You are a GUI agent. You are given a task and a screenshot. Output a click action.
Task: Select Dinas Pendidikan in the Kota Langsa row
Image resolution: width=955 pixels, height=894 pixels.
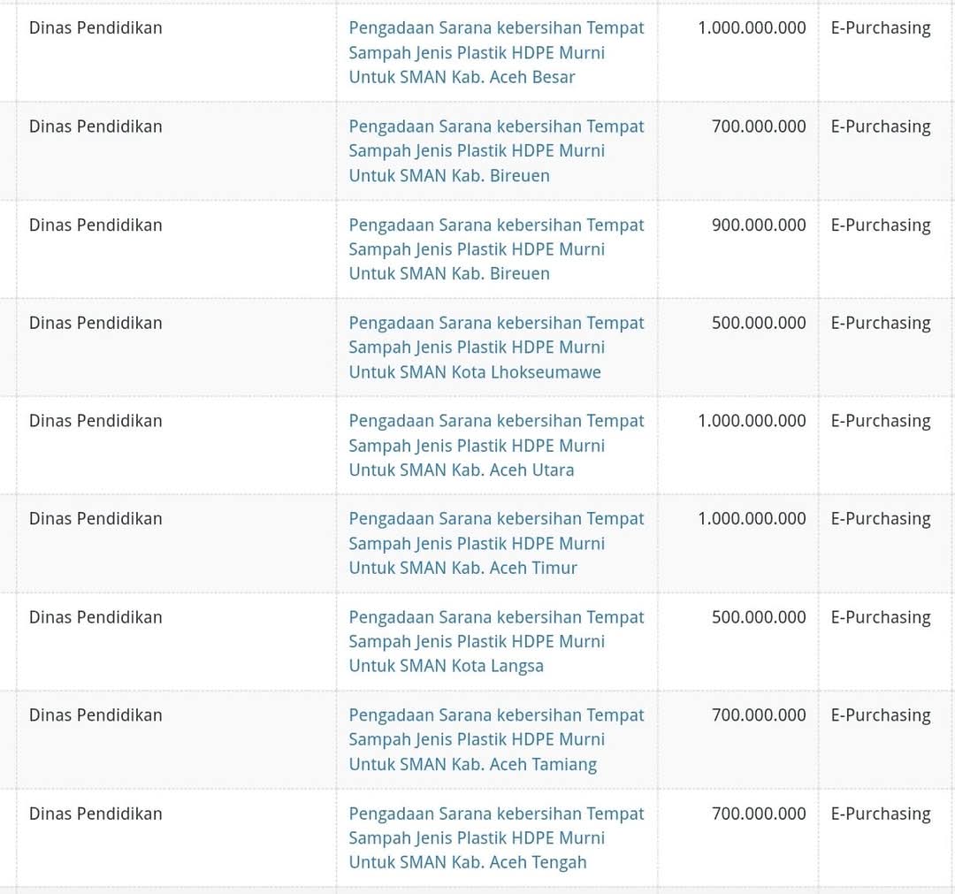pos(95,617)
